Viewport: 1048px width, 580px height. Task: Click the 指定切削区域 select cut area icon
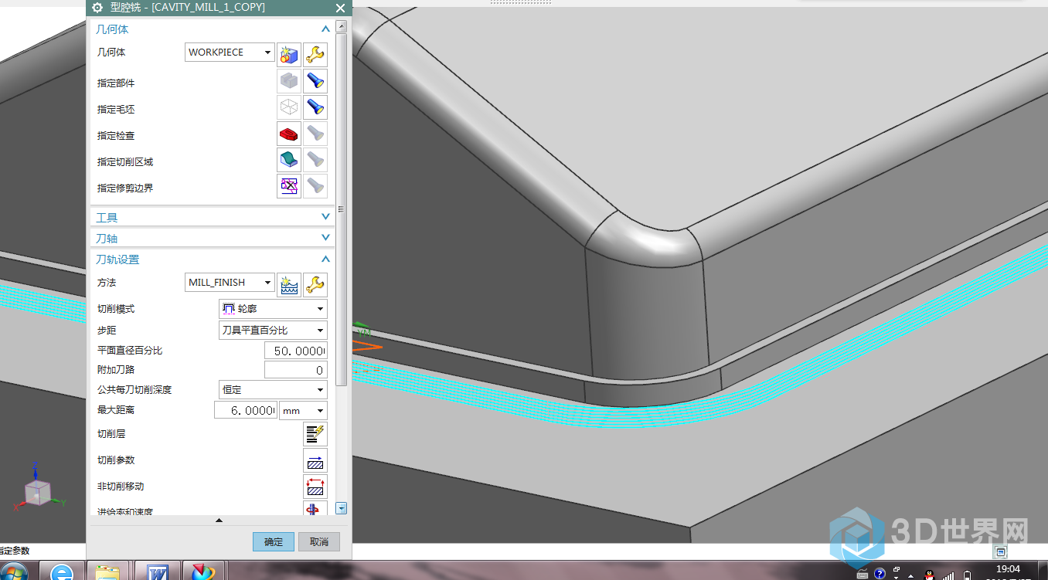point(289,161)
